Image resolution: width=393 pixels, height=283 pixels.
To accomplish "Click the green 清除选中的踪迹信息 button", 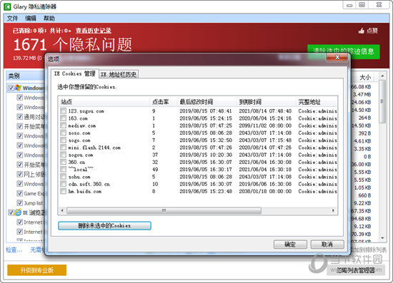I will tap(344, 52).
